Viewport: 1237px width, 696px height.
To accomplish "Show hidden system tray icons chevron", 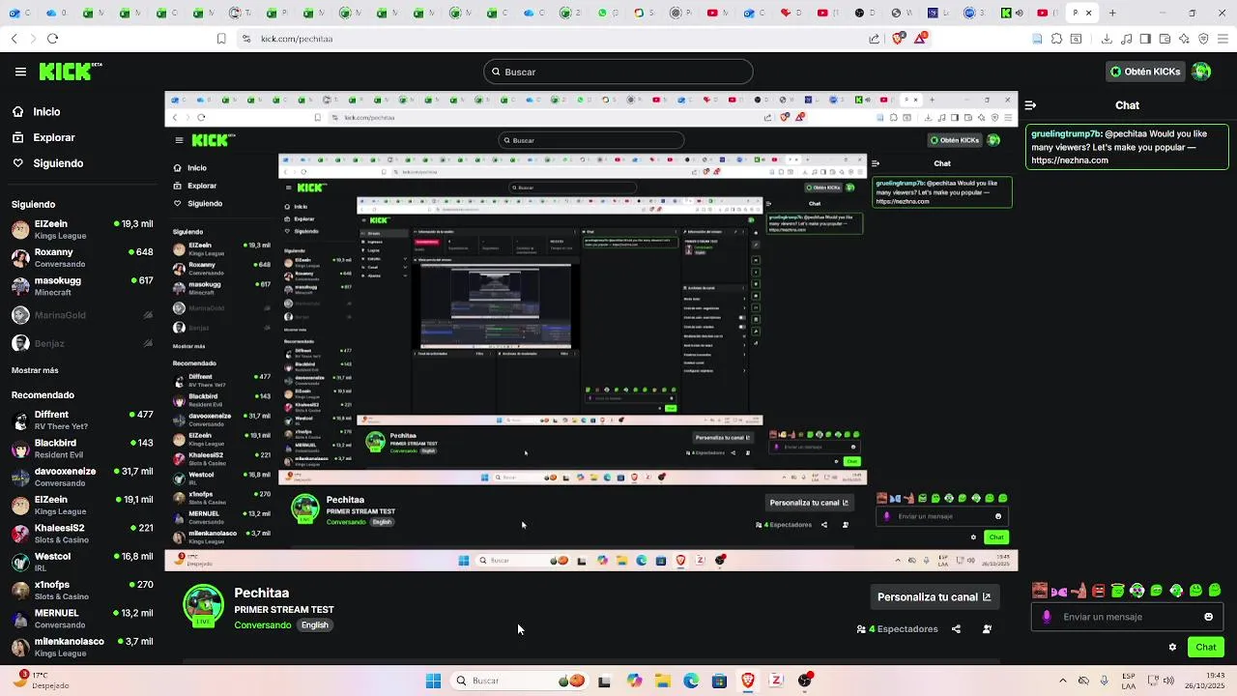I will point(1062,681).
